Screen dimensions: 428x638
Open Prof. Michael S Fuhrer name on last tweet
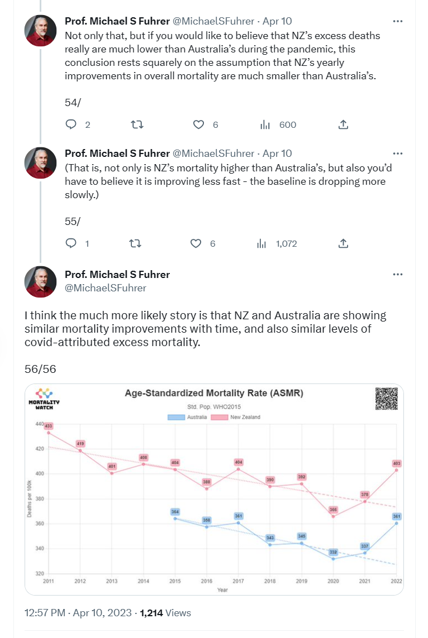coord(117,275)
